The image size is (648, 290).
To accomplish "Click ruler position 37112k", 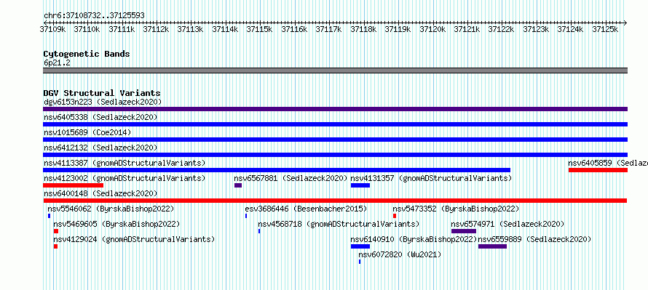I will tap(156, 29).
